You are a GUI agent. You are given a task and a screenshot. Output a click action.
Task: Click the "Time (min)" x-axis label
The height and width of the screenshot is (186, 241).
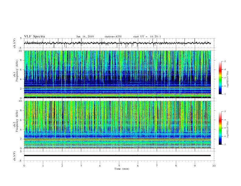[122, 169]
